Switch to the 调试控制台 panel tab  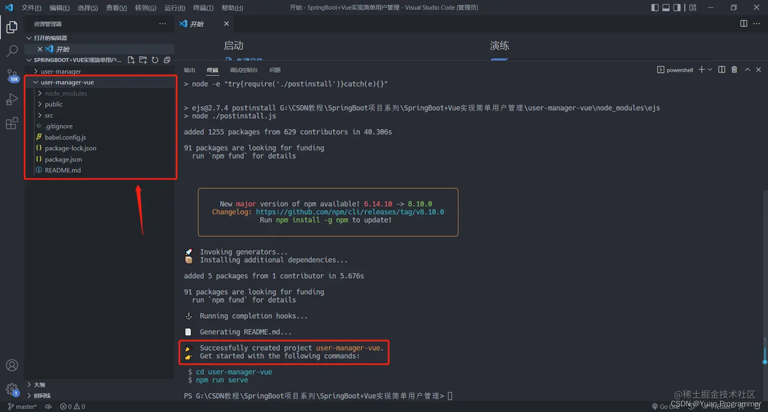(244, 70)
